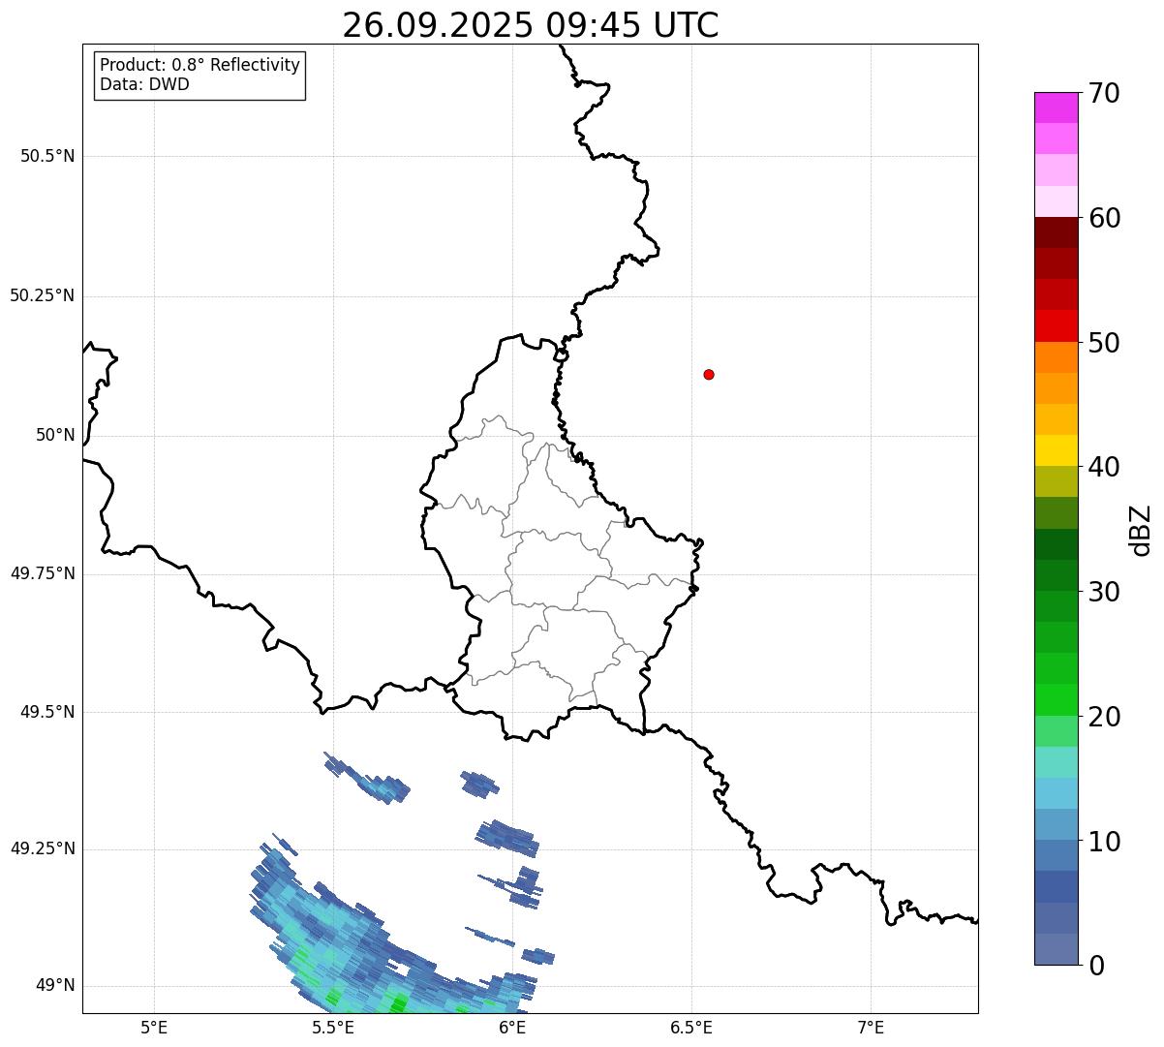Click the bright red colorbar segment below 55 dBZ
Image resolution: width=1164 pixels, height=1047 pixels.
1057,326
